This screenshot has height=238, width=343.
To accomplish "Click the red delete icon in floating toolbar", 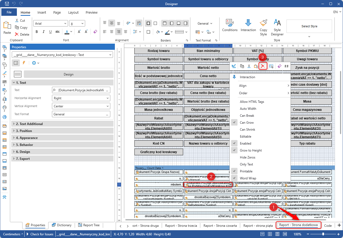I will [263, 66].
